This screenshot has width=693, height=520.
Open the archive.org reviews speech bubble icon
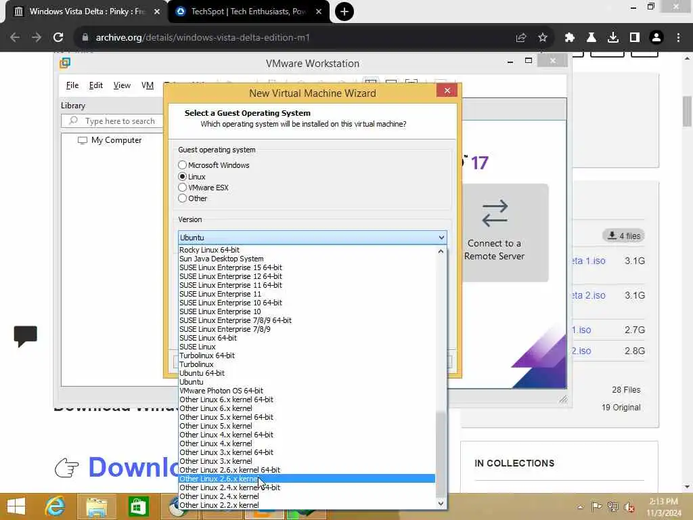(26, 337)
